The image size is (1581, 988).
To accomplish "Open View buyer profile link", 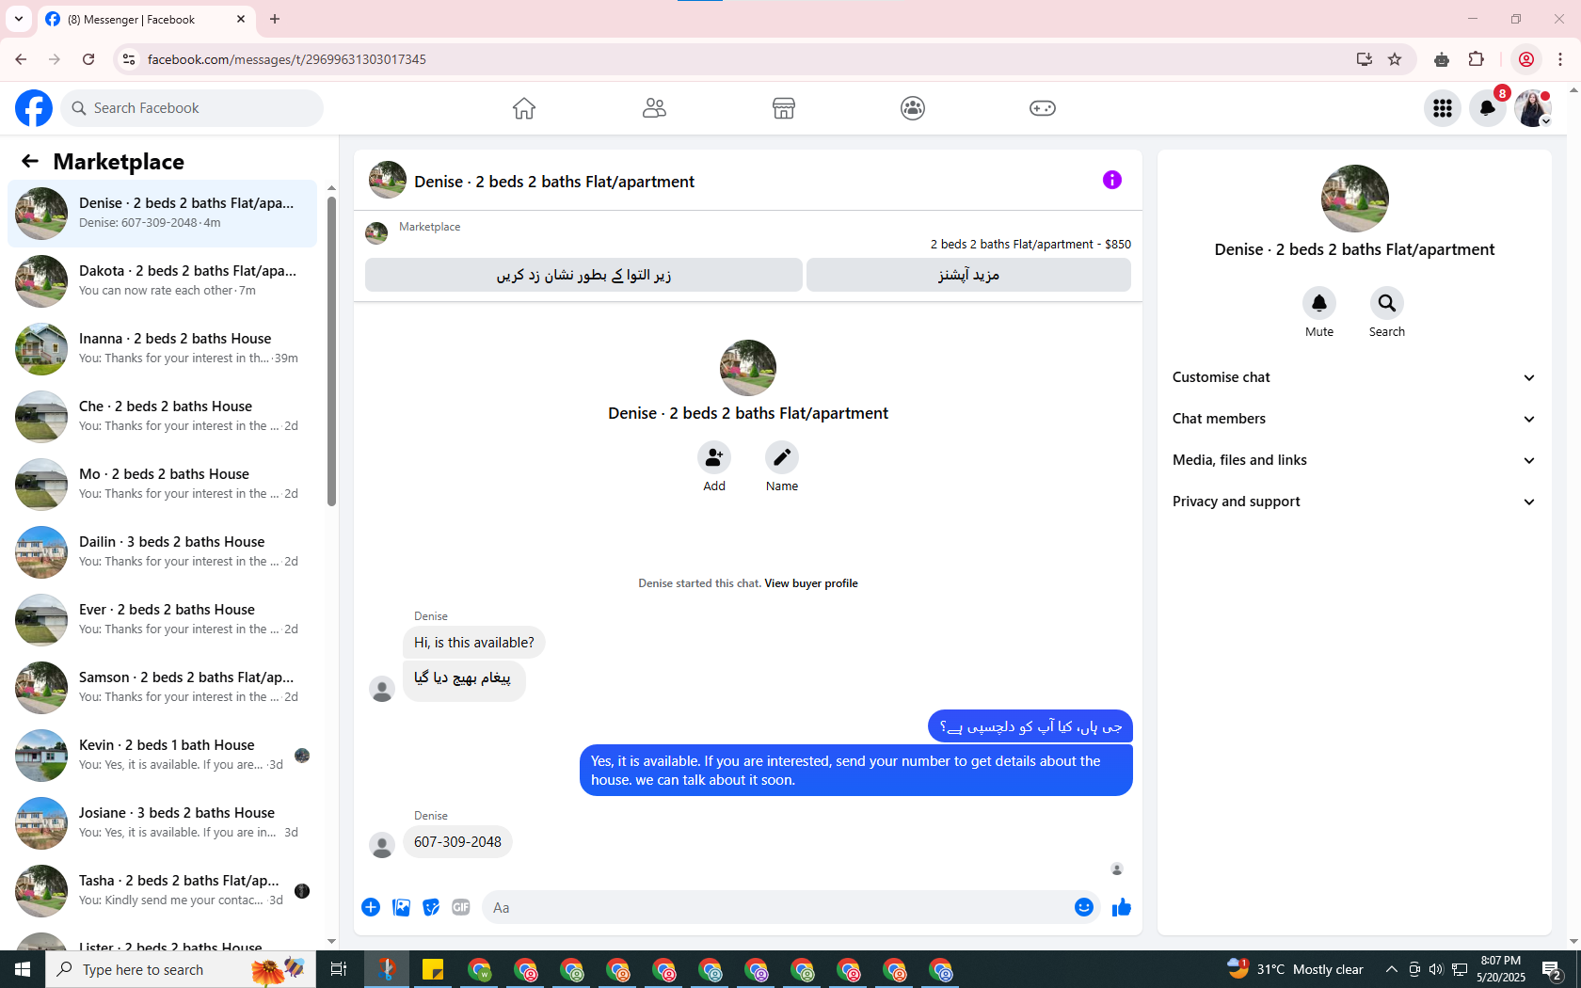I will click(x=811, y=583).
